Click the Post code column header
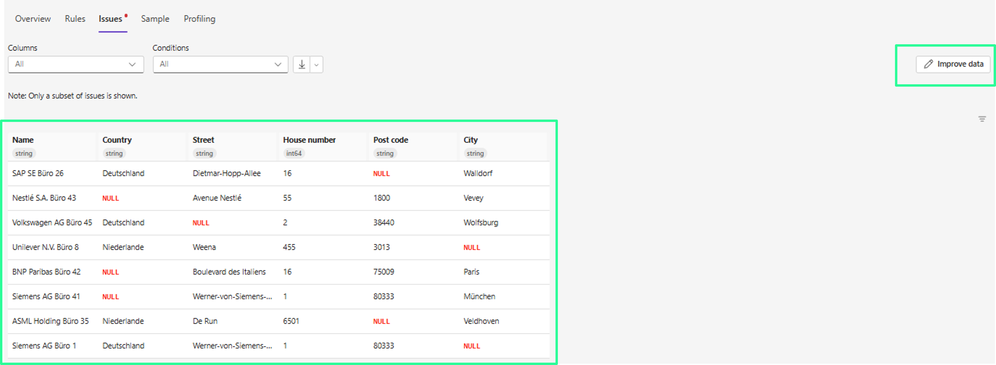The height and width of the screenshot is (365, 996). 390,140
